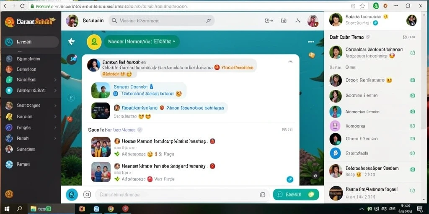Focus the message input field
Viewport: 429px width, 214px height.
click(182, 195)
